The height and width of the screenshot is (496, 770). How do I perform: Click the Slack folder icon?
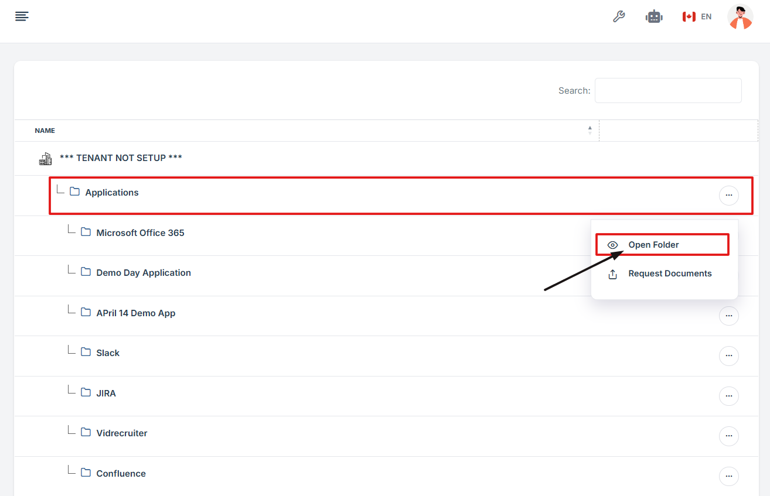click(86, 353)
